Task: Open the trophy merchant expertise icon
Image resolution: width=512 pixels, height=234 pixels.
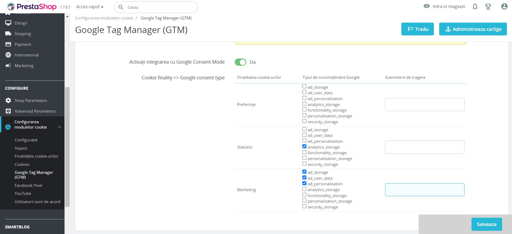Action: click(488, 7)
